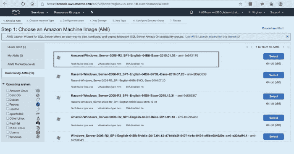Image resolution: width=294 pixels, height=154 pixels.
Task: Click the Cancel and Exit link
Action: [273, 28]
